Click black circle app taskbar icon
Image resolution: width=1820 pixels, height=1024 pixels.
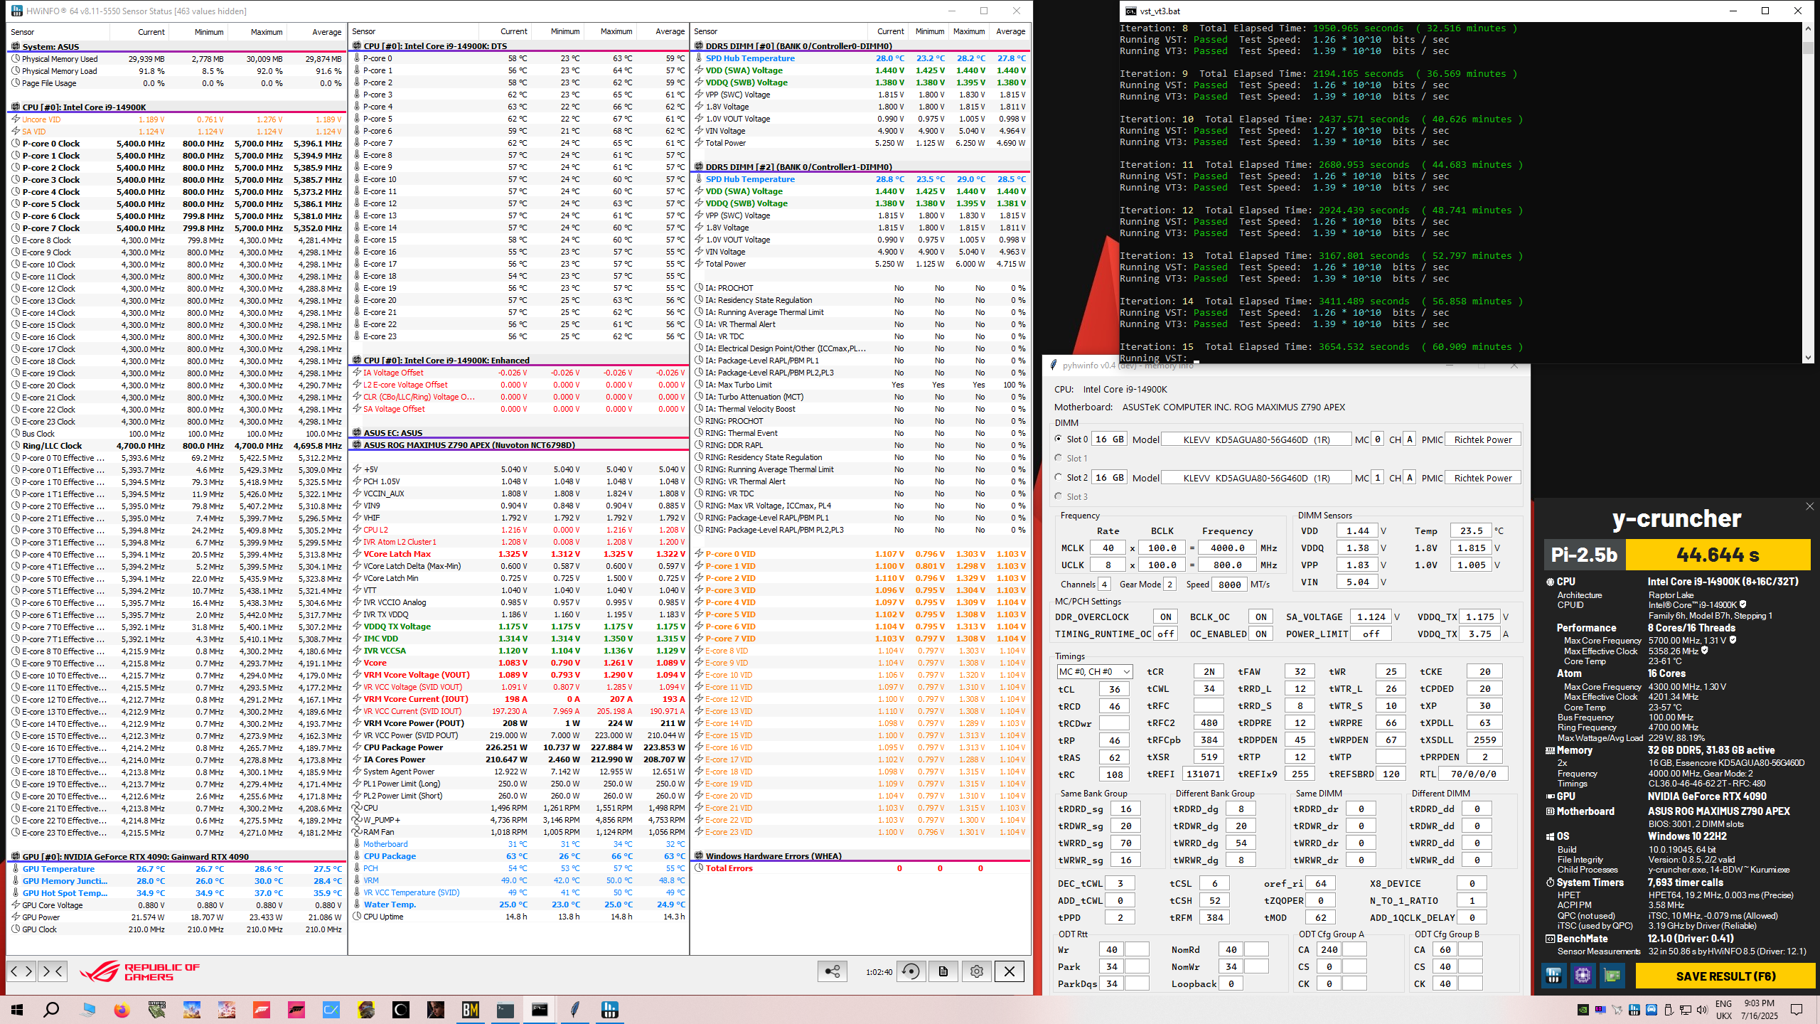(x=401, y=1010)
